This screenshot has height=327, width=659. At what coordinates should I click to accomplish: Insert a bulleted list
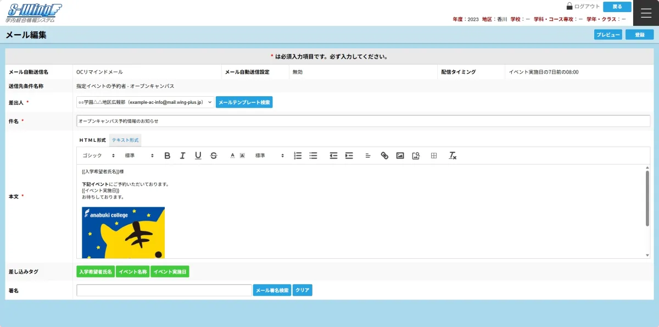(x=313, y=156)
